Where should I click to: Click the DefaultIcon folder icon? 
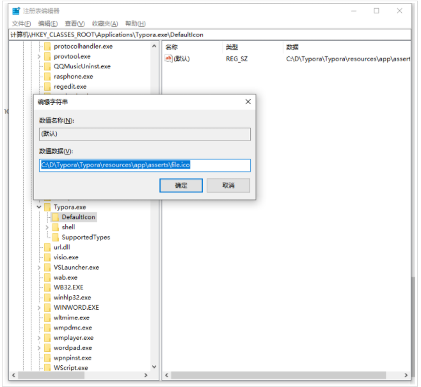coord(56,217)
